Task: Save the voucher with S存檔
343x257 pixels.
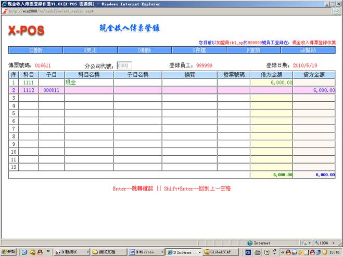Action: tap(198, 50)
